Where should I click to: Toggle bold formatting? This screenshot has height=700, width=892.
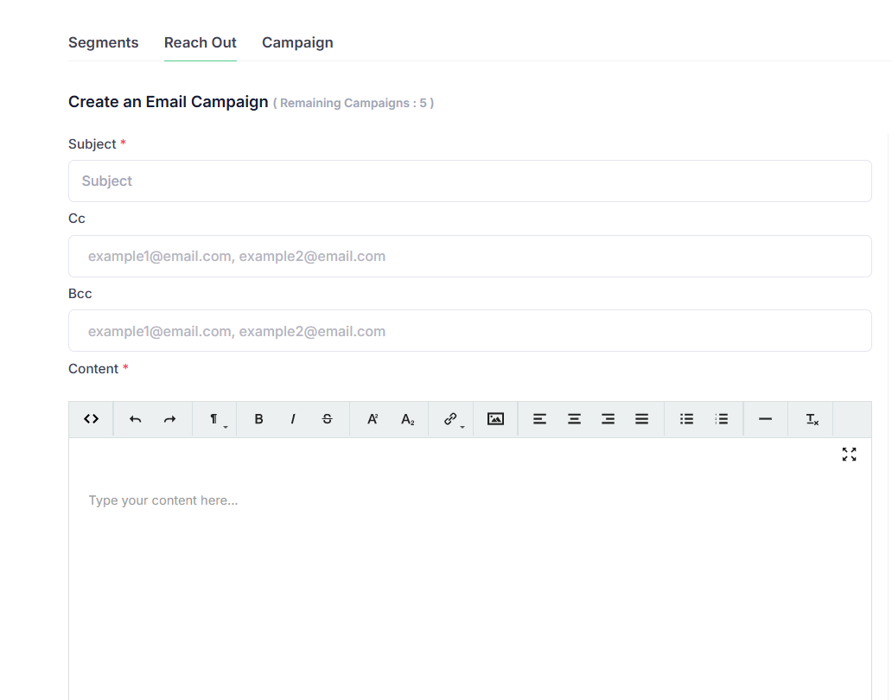(x=258, y=419)
